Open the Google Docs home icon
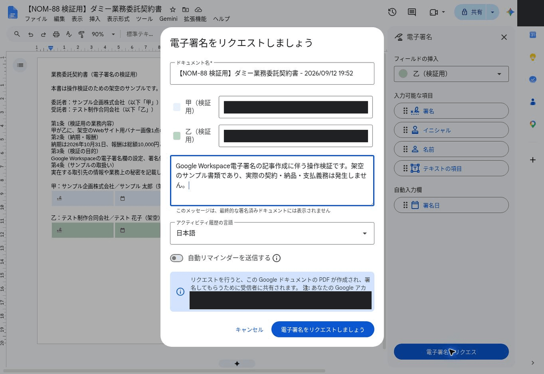Screen dimensions: 544x374 (x=13, y=12)
